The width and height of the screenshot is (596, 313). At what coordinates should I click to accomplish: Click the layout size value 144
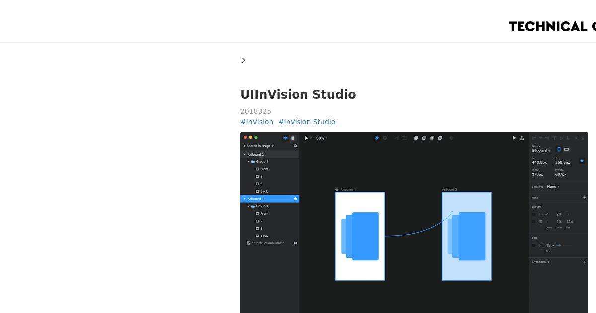[569, 222]
